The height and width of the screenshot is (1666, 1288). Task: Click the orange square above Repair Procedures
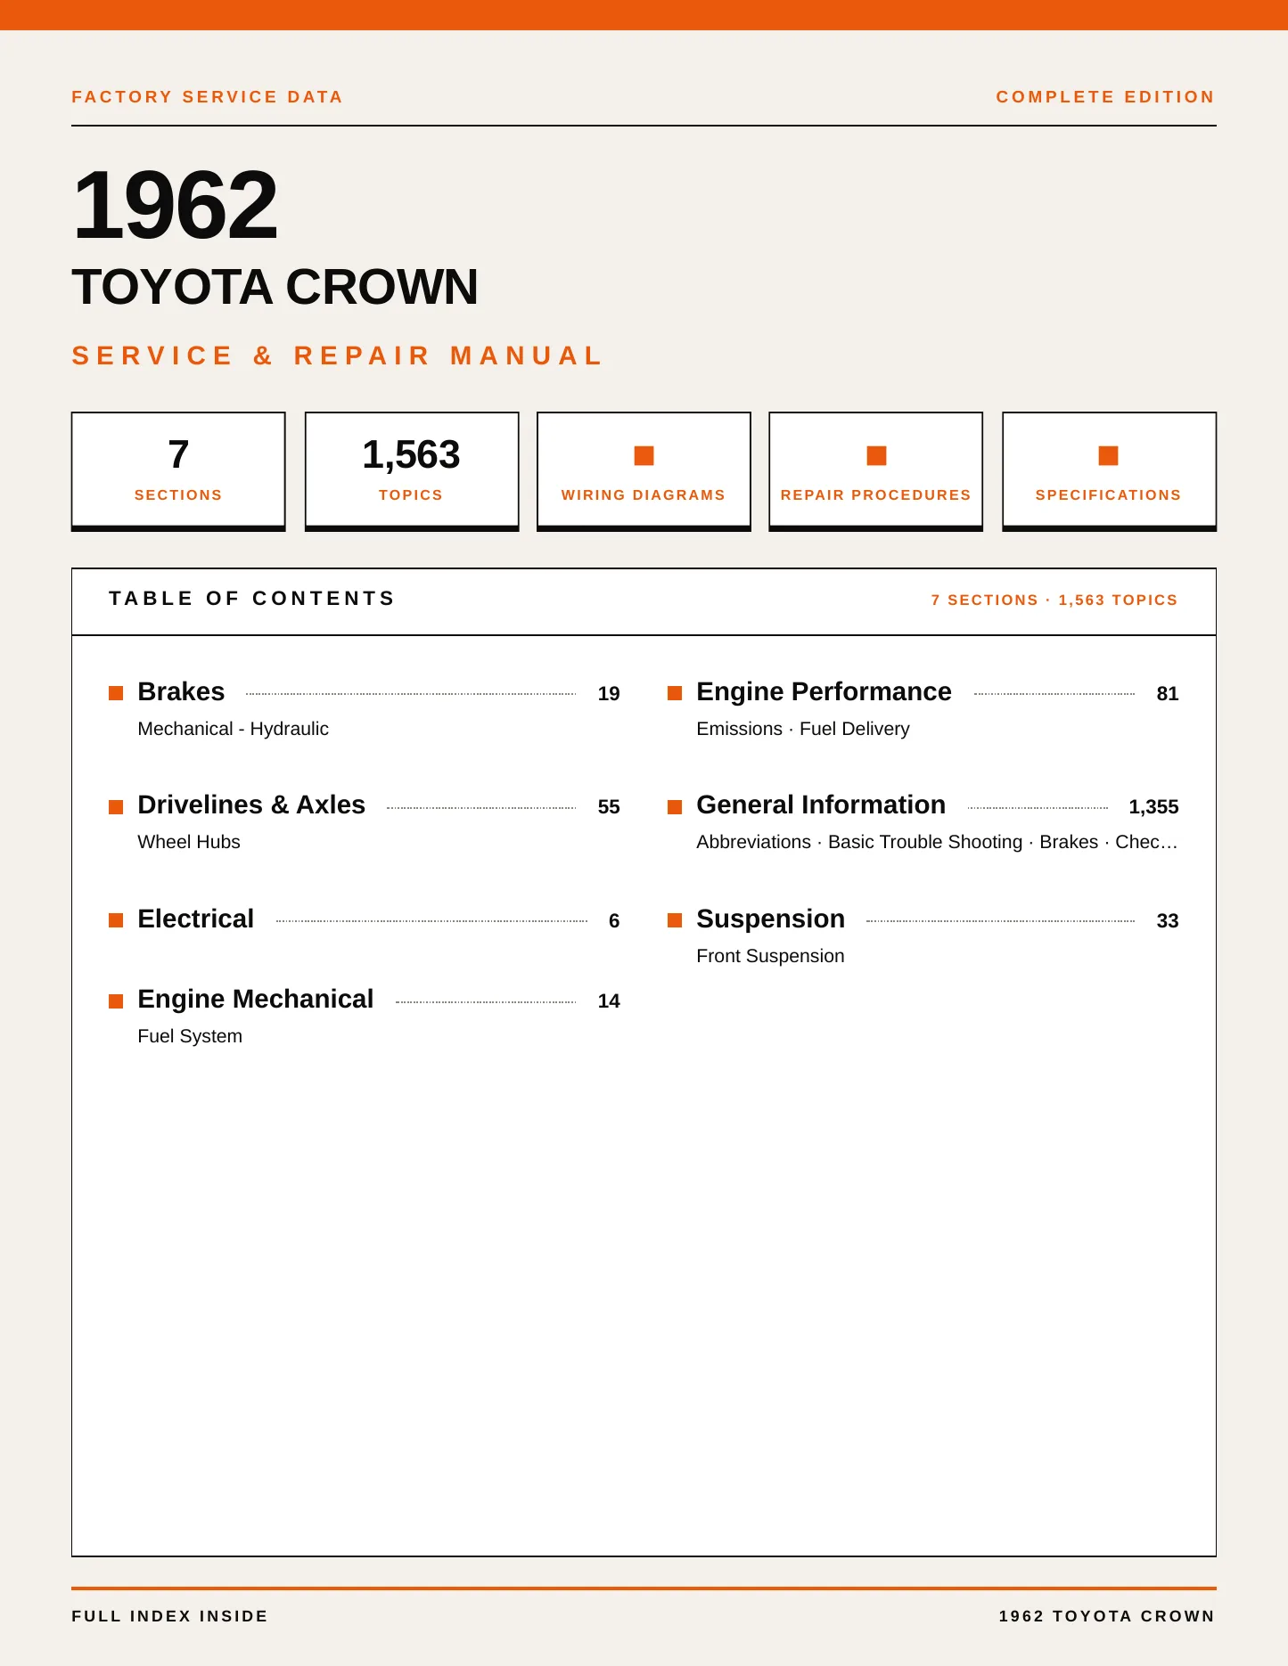click(x=876, y=455)
